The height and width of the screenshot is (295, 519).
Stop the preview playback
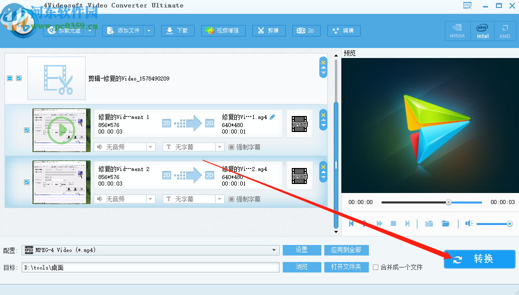pyautogui.click(x=393, y=223)
